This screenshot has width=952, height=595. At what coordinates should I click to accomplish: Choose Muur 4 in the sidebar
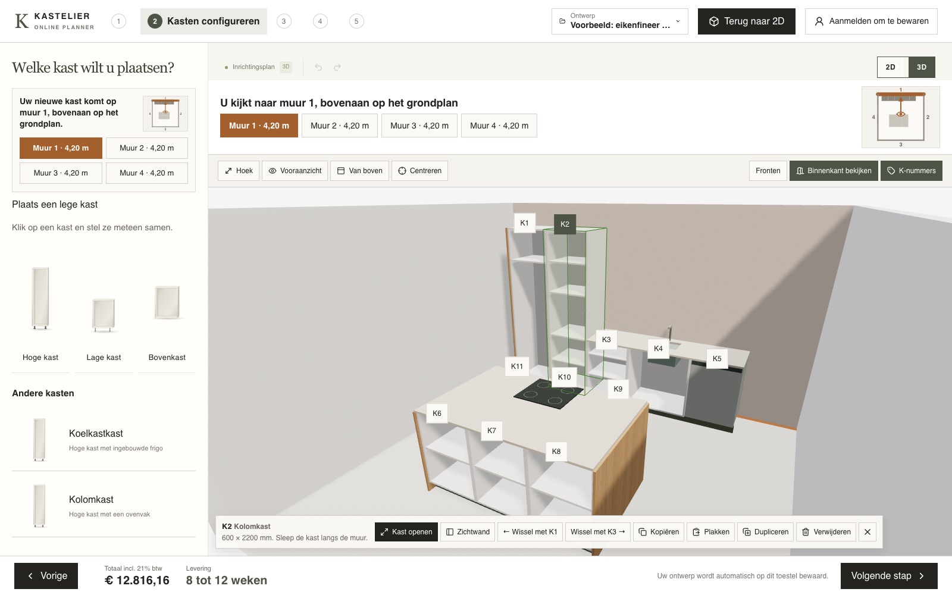coord(147,173)
